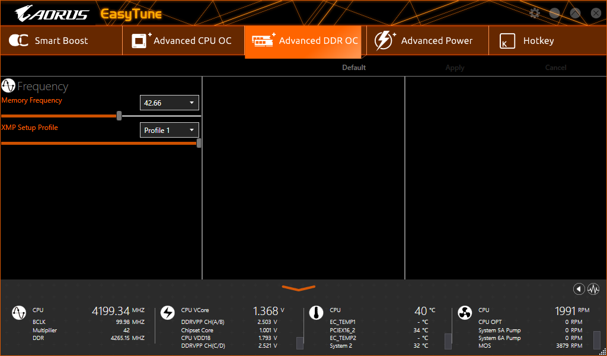Click the CPU VDD18 label
Image resolution: width=607 pixels, height=356 pixels.
click(196, 338)
